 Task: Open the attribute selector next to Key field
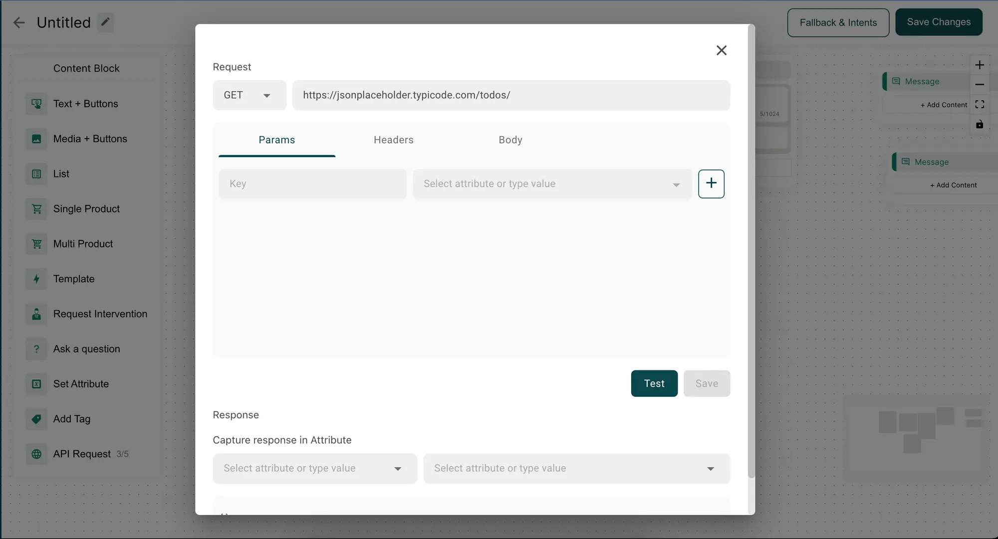click(551, 183)
